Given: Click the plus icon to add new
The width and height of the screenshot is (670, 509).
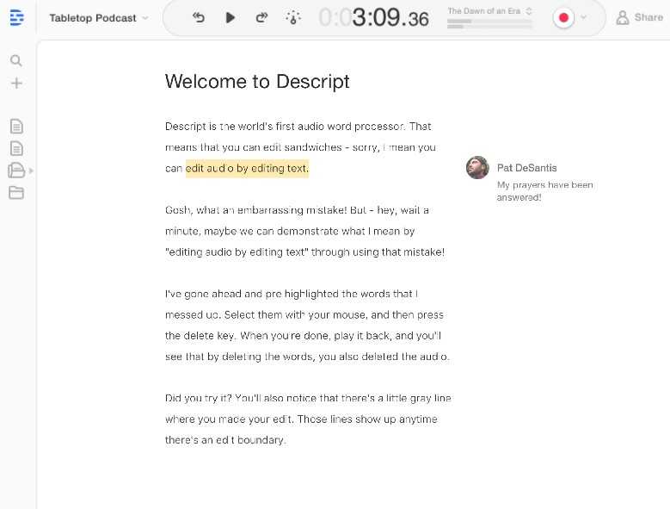Looking at the screenshot, I should (x=16, y=83).
